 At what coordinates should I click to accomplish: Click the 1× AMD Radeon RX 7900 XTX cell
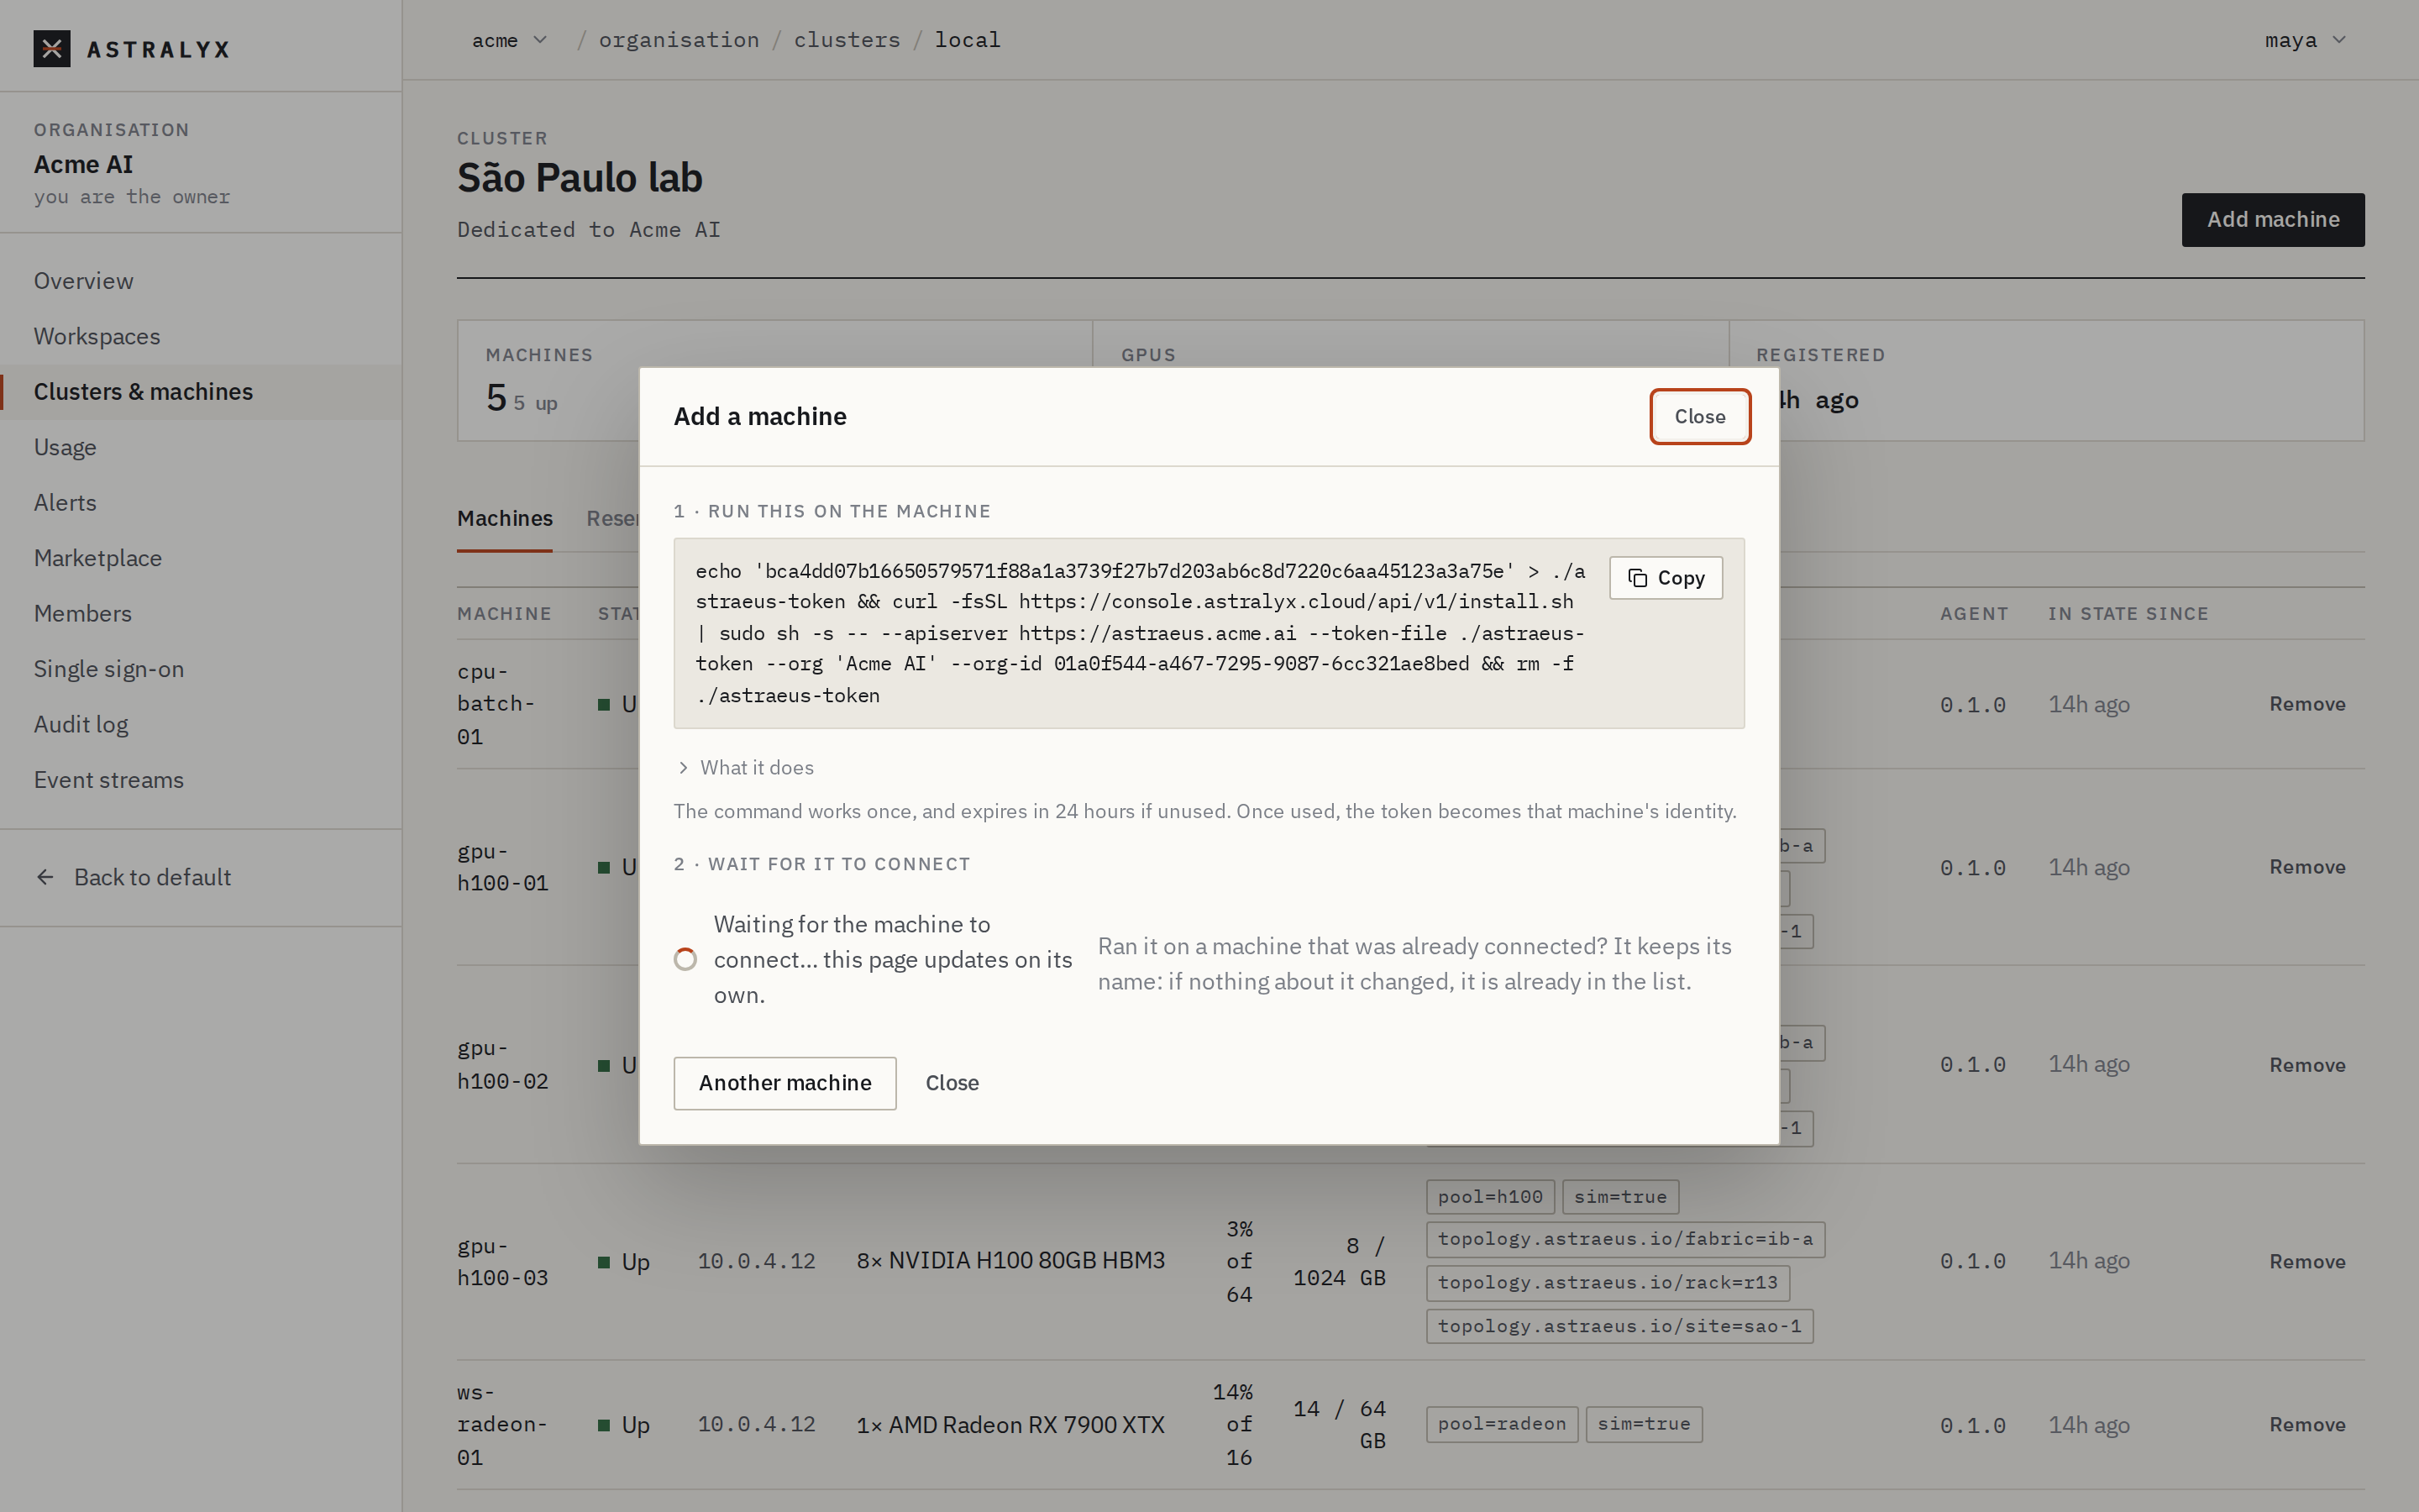(1010, 1425)
